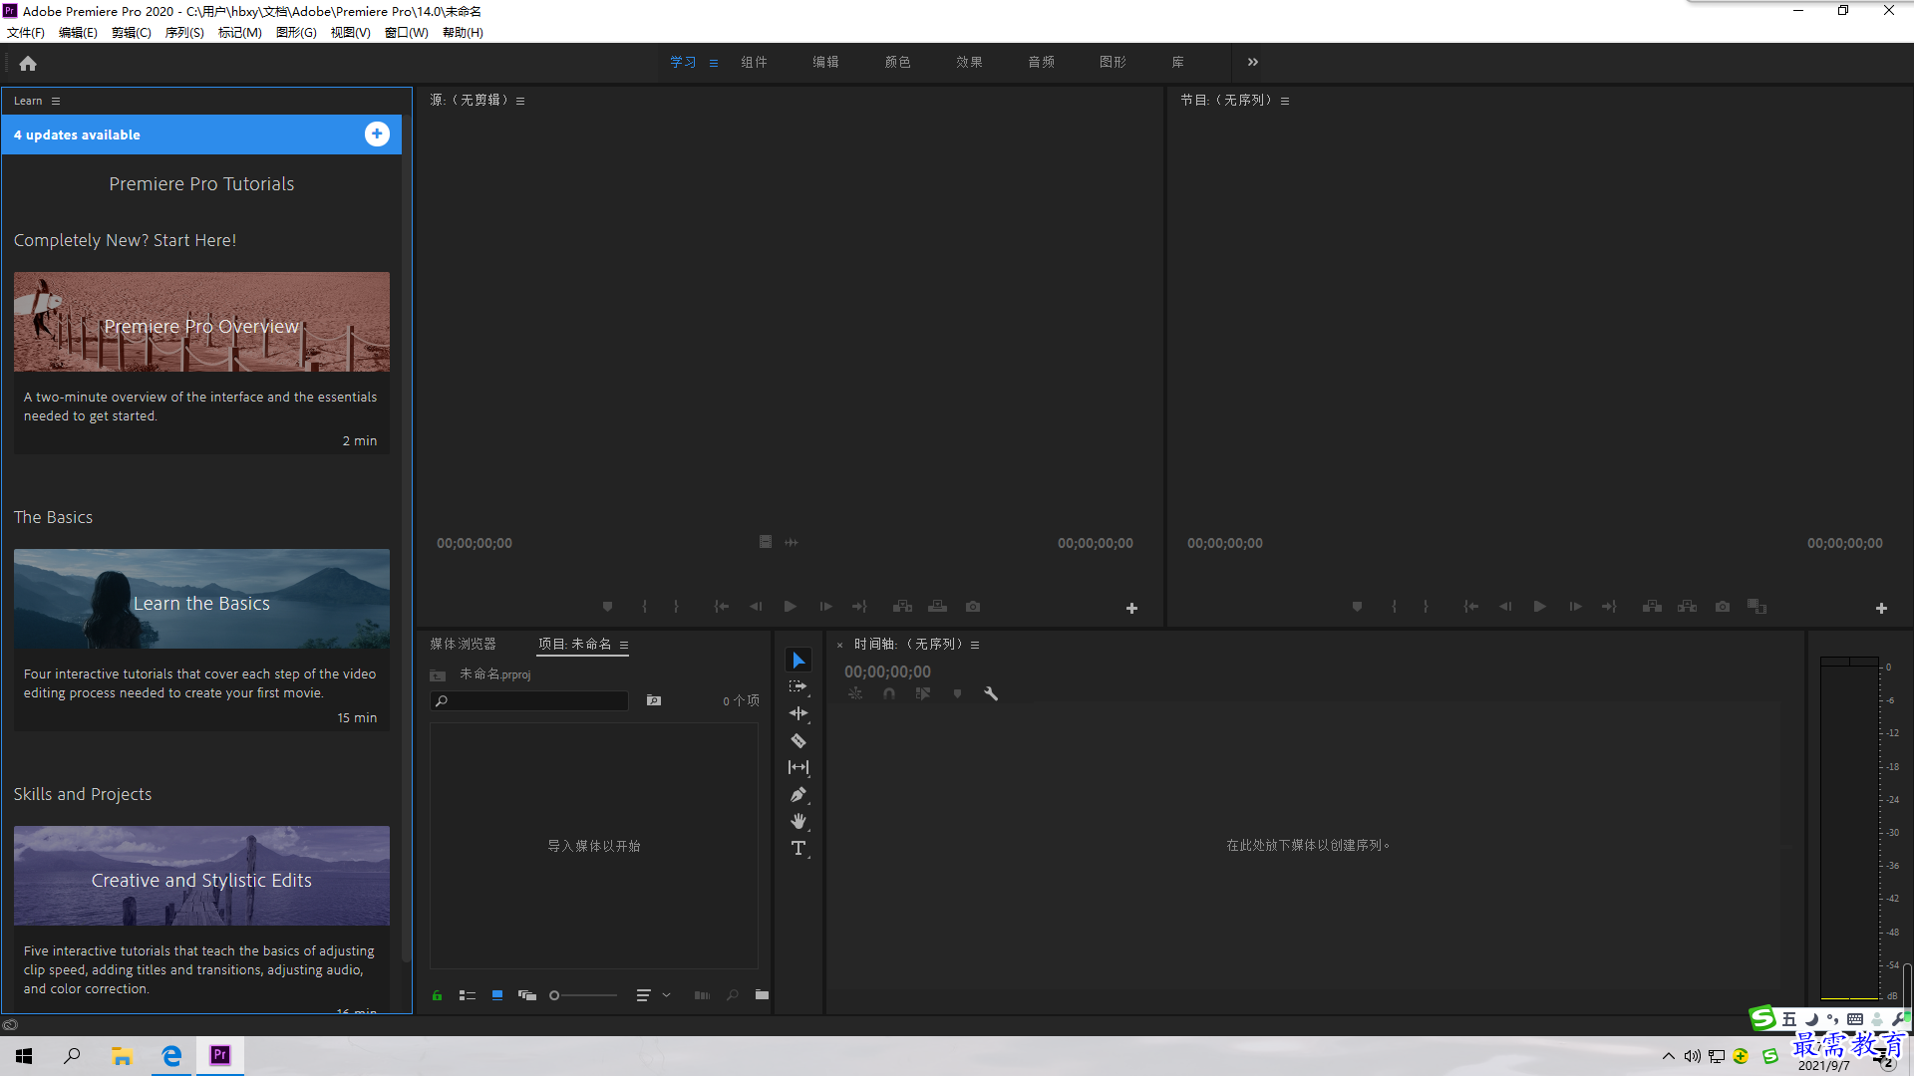Click Source monitor Play button
1914x1076 pixels.
791,606
